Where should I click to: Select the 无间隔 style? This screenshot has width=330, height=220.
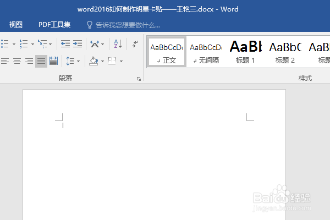(206, 52)
